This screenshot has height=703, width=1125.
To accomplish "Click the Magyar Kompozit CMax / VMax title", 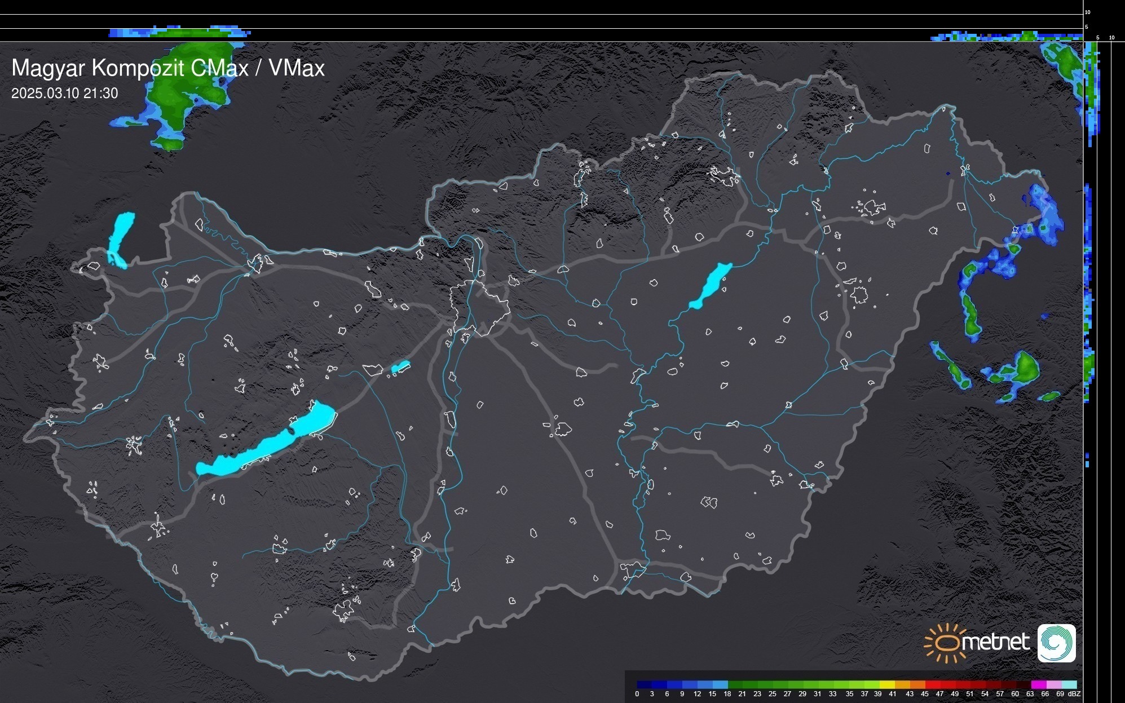I will pyautogui.click(x=168, y=68).
